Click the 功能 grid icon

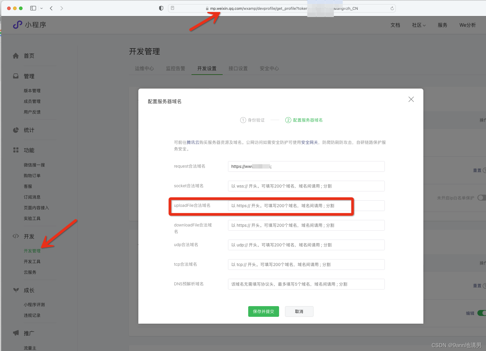coord(16,150)
